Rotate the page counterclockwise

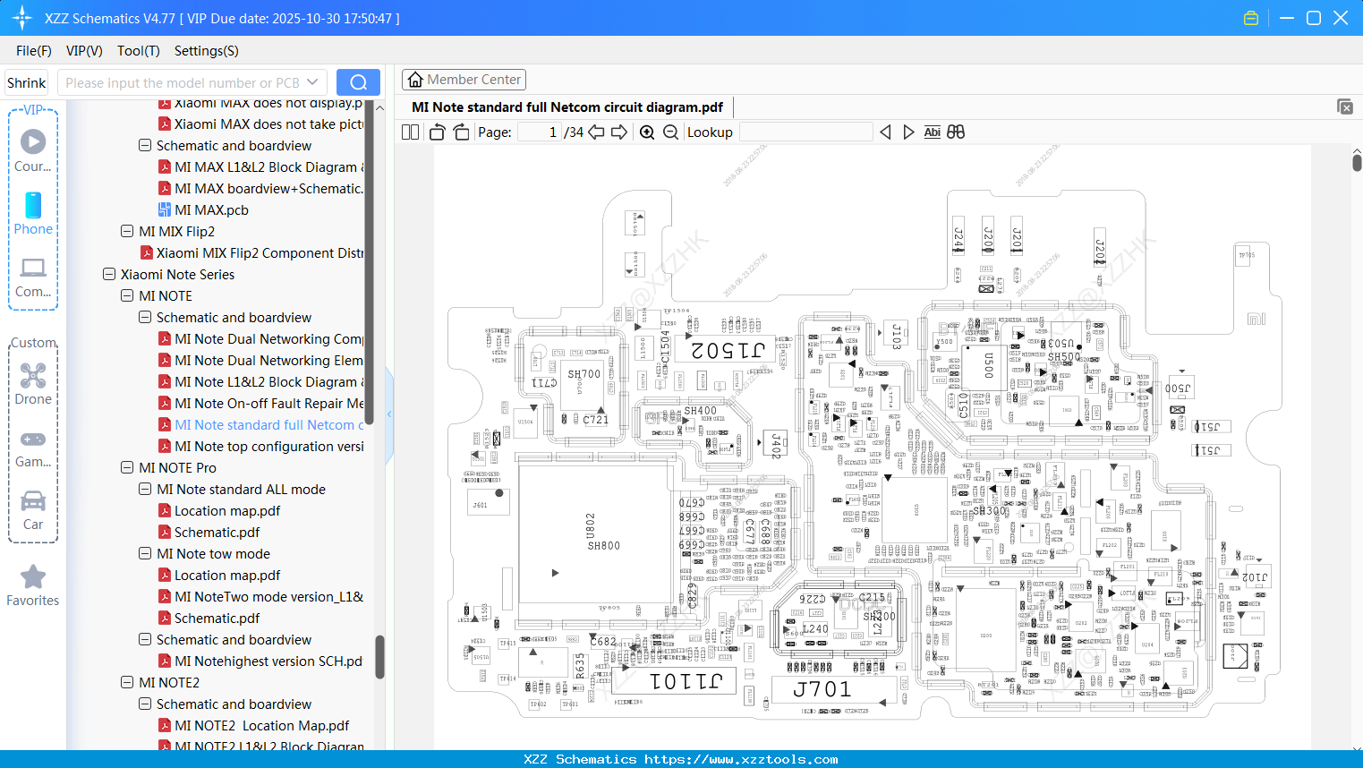436,132
